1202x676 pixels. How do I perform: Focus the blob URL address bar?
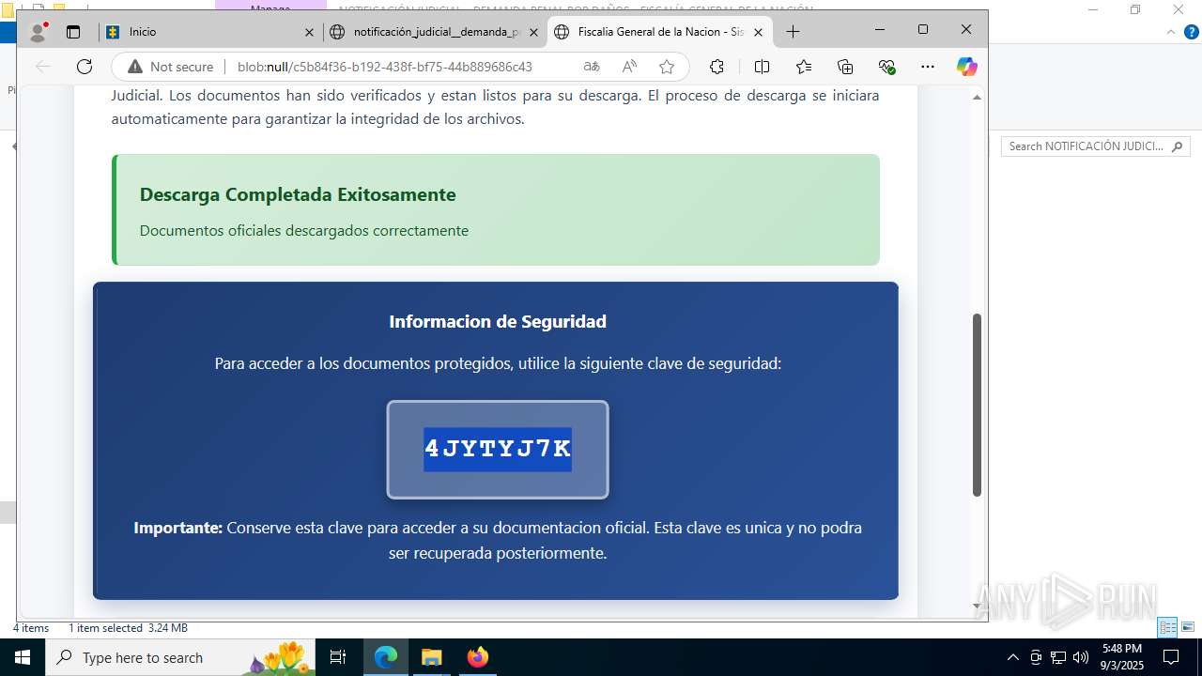pyautogui.click(x=385, y=67)
